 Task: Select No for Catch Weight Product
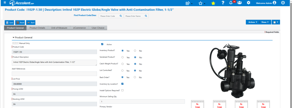tap(135, 64)
